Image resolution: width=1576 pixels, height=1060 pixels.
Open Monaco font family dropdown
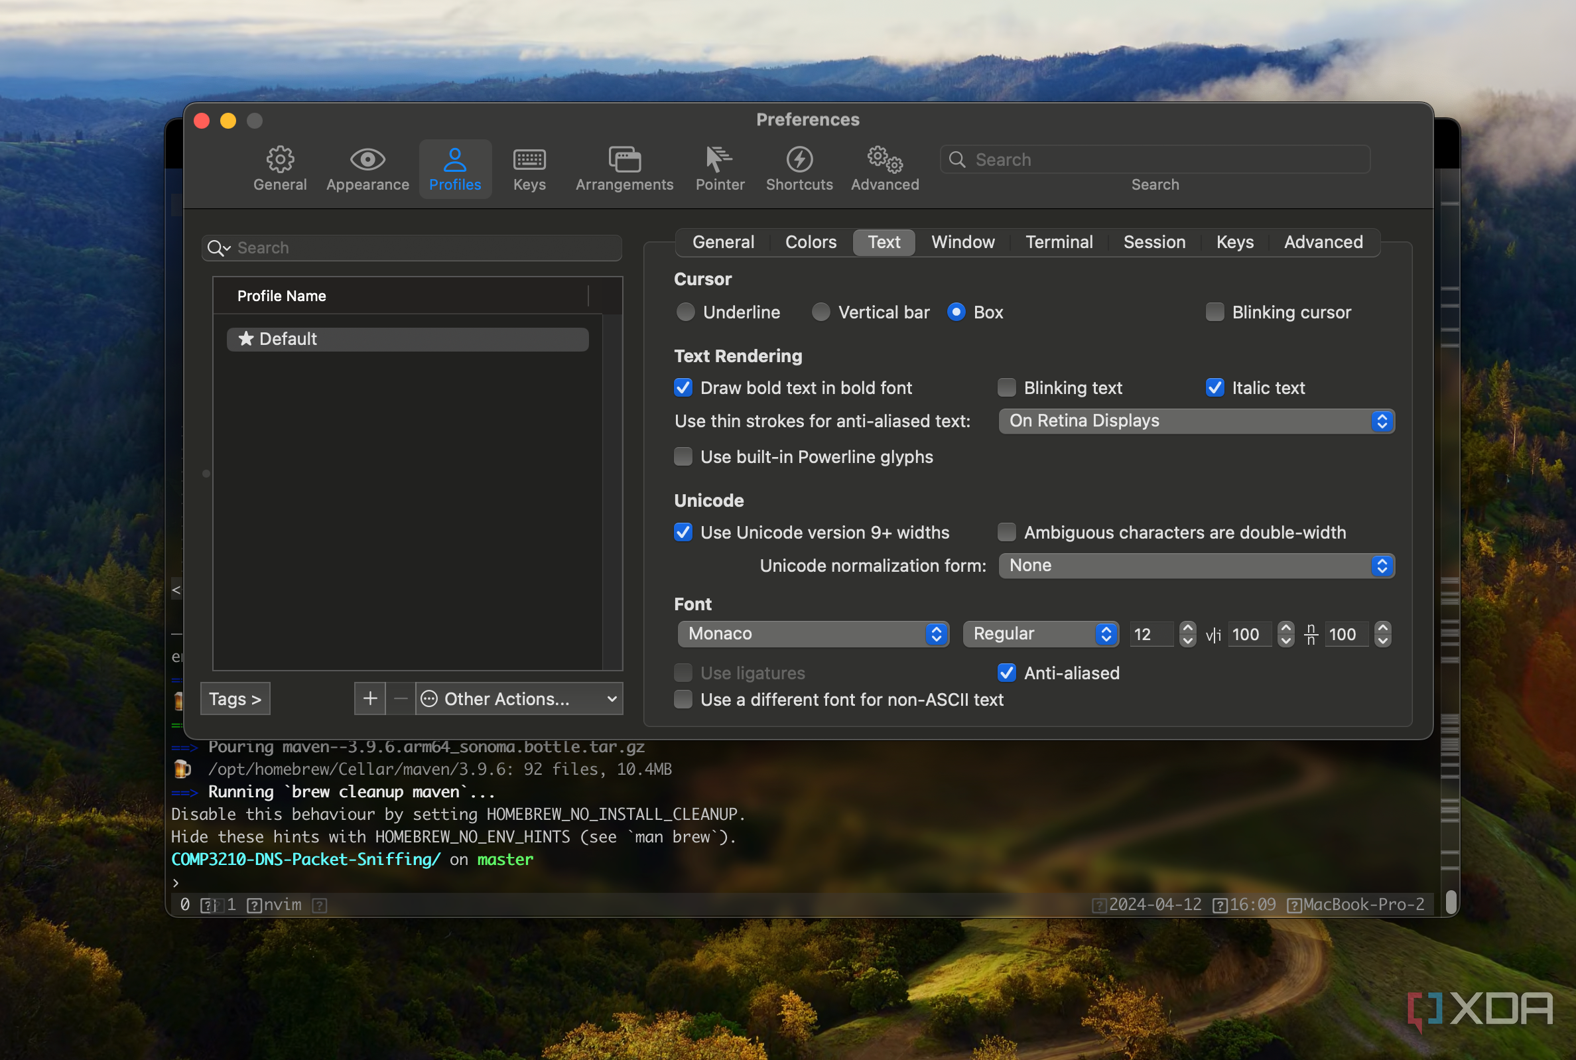(x=813, y=634)
